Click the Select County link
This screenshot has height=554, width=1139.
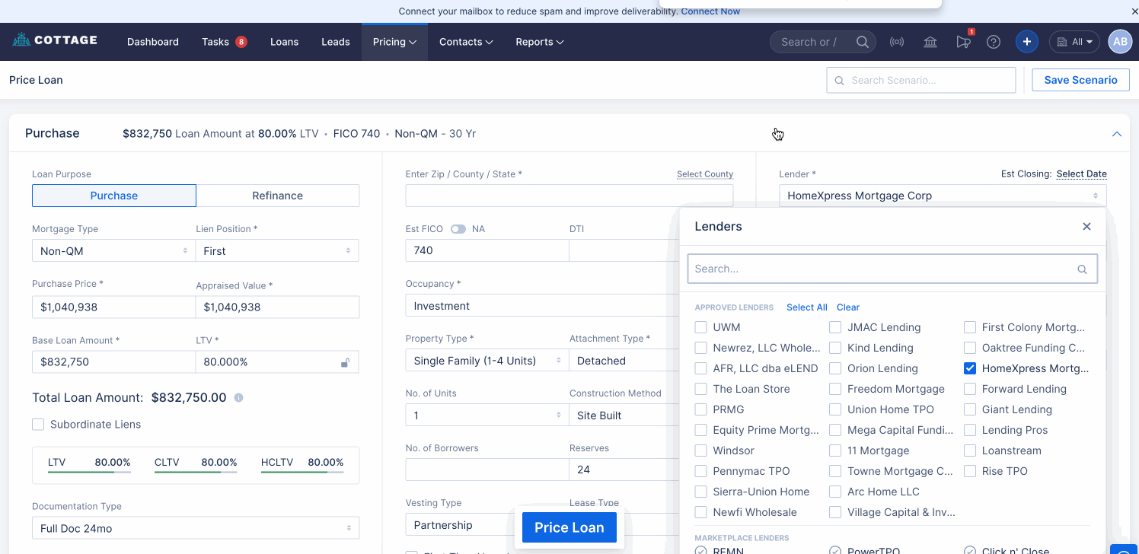(x=705, y=174)
